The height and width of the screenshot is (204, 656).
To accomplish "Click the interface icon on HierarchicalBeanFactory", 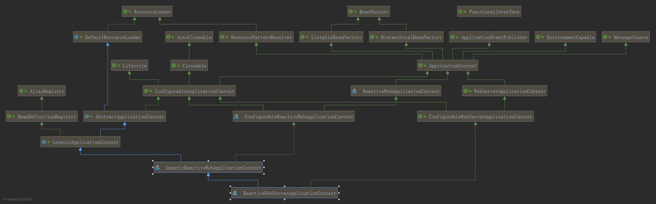I will [372, 37].
